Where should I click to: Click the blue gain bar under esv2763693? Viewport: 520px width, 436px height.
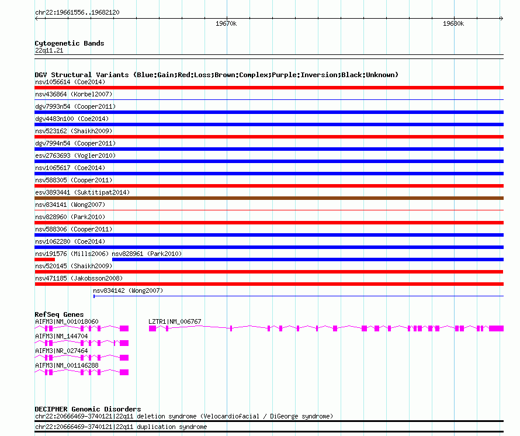[269, 161]
